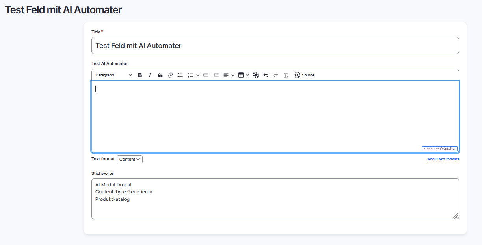Click inside the Title input field
Screen dimensions: 482x245
pos(275,45)
